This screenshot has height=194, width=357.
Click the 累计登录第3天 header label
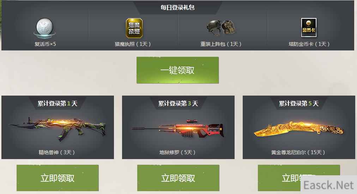[178, 103]
